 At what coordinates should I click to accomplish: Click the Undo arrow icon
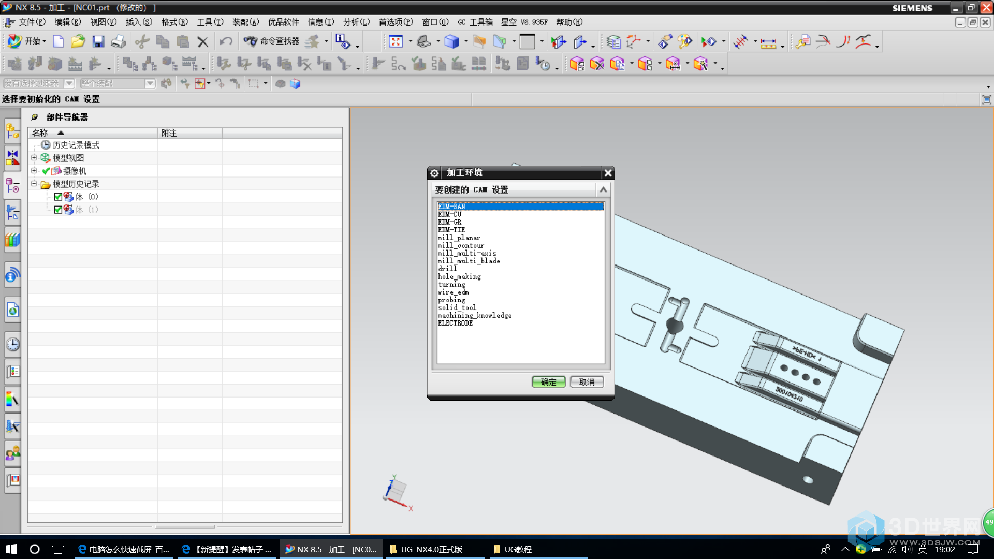click(x=226, y=41)
